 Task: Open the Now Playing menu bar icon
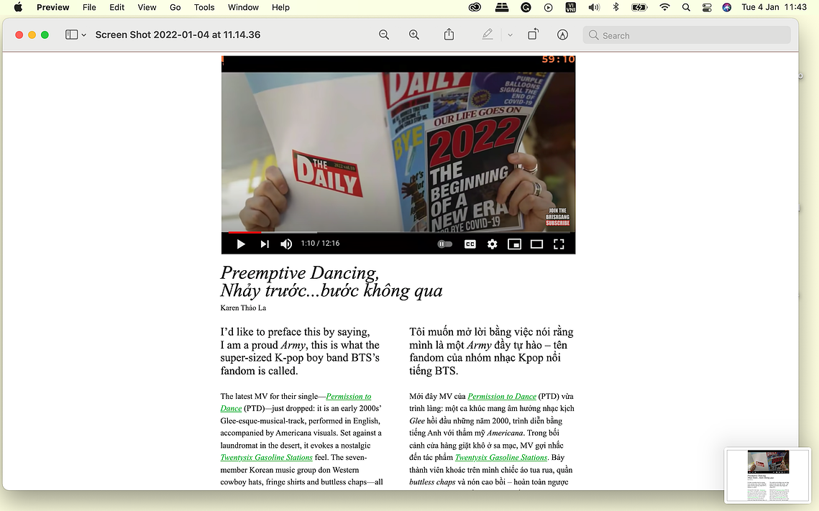(x=548, y=7)
